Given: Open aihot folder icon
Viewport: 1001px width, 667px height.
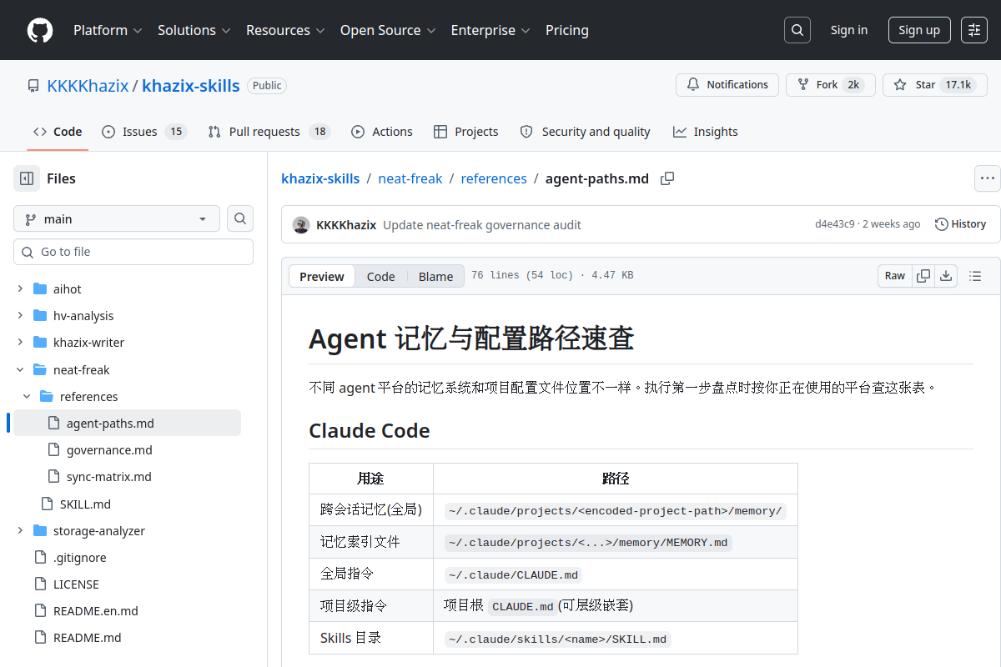Looking at the screenshot, I should coord(39,289).
